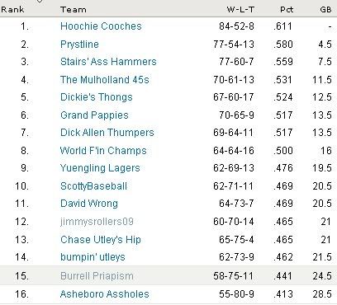Sort standings by Rank column header
The width and height of the screenshot is (337, 305).
pos(12,10)
